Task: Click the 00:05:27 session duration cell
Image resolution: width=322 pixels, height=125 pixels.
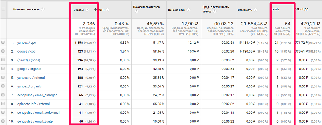Action: pos(228,86)
